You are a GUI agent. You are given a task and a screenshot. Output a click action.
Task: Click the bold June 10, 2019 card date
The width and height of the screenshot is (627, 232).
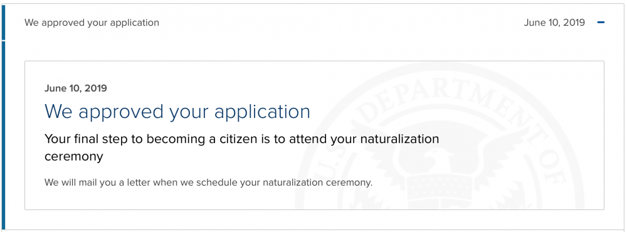tap(76, 88)
